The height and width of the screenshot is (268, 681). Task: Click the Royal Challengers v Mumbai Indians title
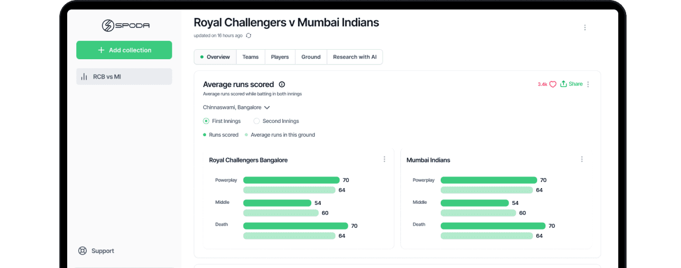(x=286, y=22)
